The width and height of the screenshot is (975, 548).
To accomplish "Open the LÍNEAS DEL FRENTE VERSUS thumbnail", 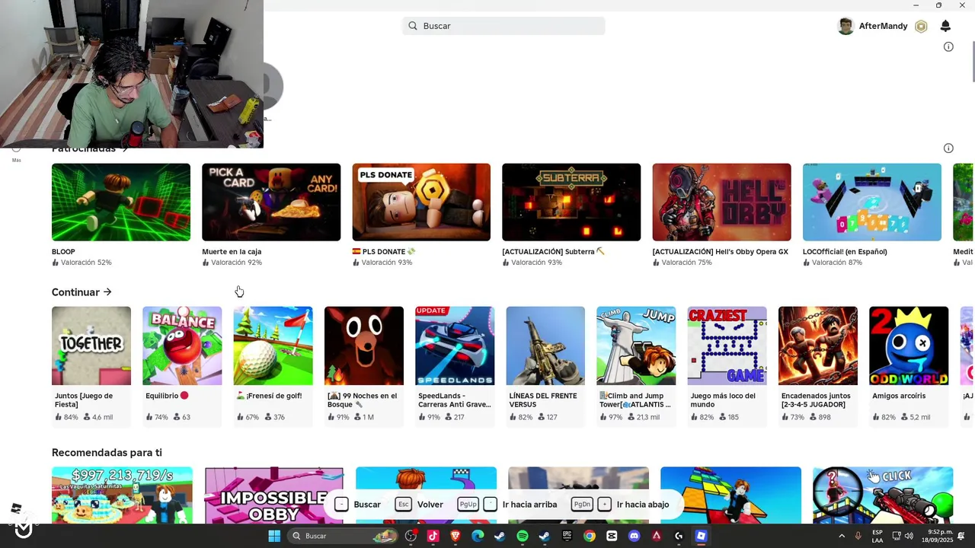I will [545, 346].
